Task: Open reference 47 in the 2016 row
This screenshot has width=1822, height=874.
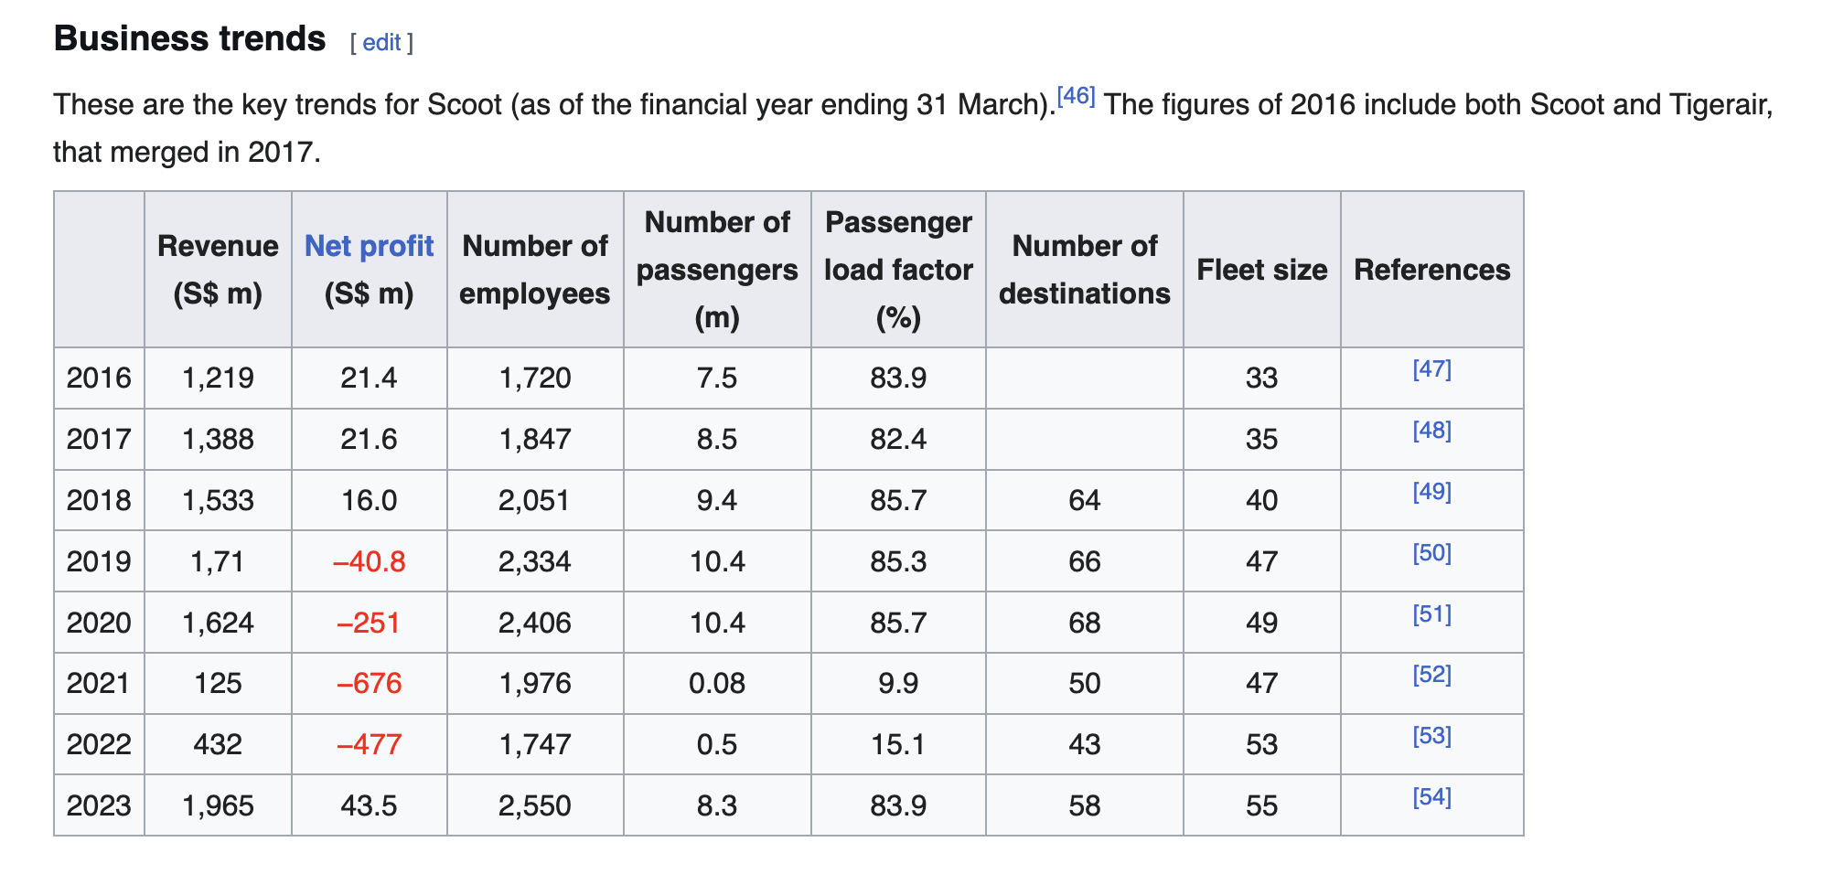Action: point(1431,369)
